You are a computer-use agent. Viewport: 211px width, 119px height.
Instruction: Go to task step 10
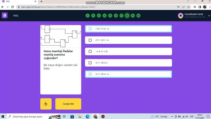click(x=138, y=16)
